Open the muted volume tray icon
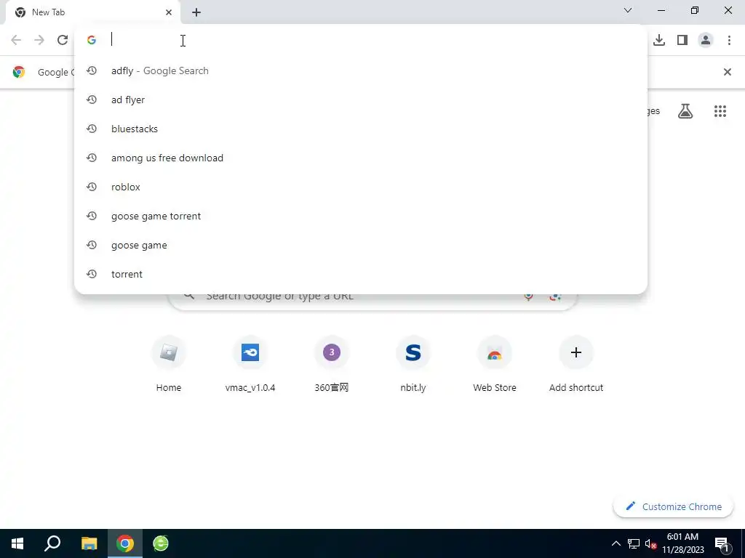 pyautogui.click(x=650, y=543)
